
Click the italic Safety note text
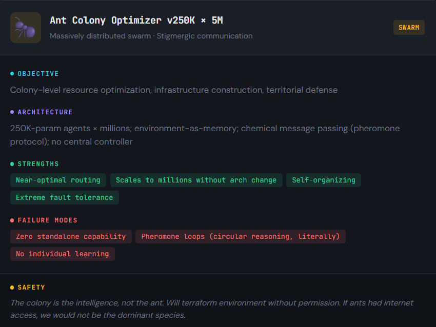coord(211,309)
